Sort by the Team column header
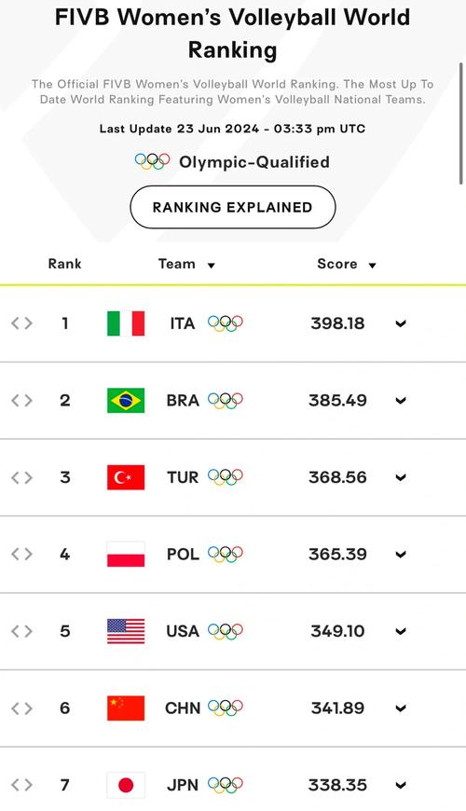 (x=186, y=265)
